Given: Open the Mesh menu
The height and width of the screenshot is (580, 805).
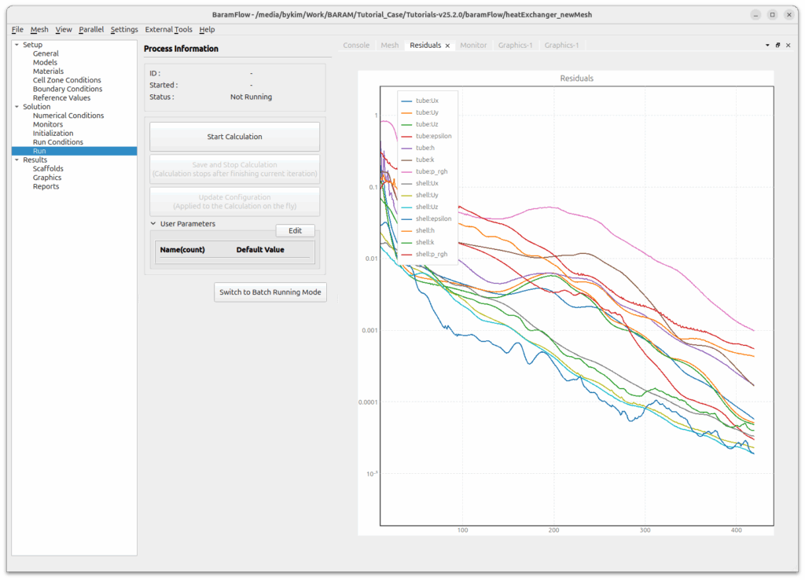Looking at the screenshot, I should [x=39, y=29].
